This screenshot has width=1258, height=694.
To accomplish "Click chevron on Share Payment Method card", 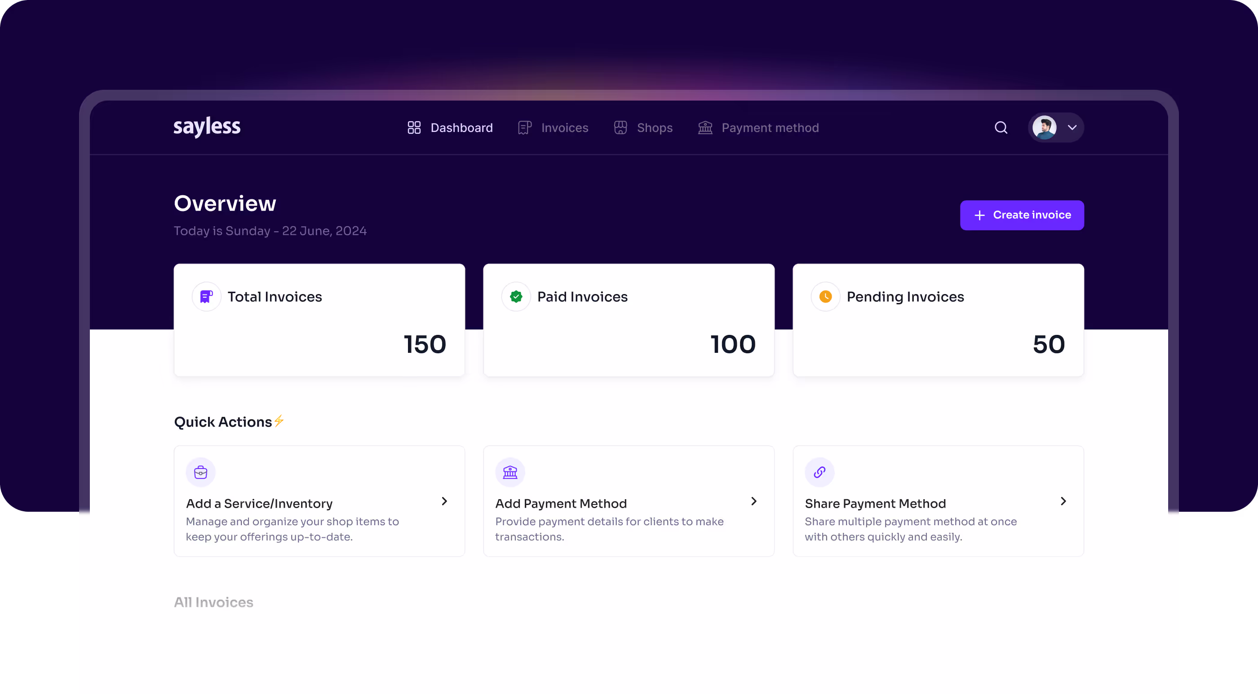I will [x=1063, y=501].
